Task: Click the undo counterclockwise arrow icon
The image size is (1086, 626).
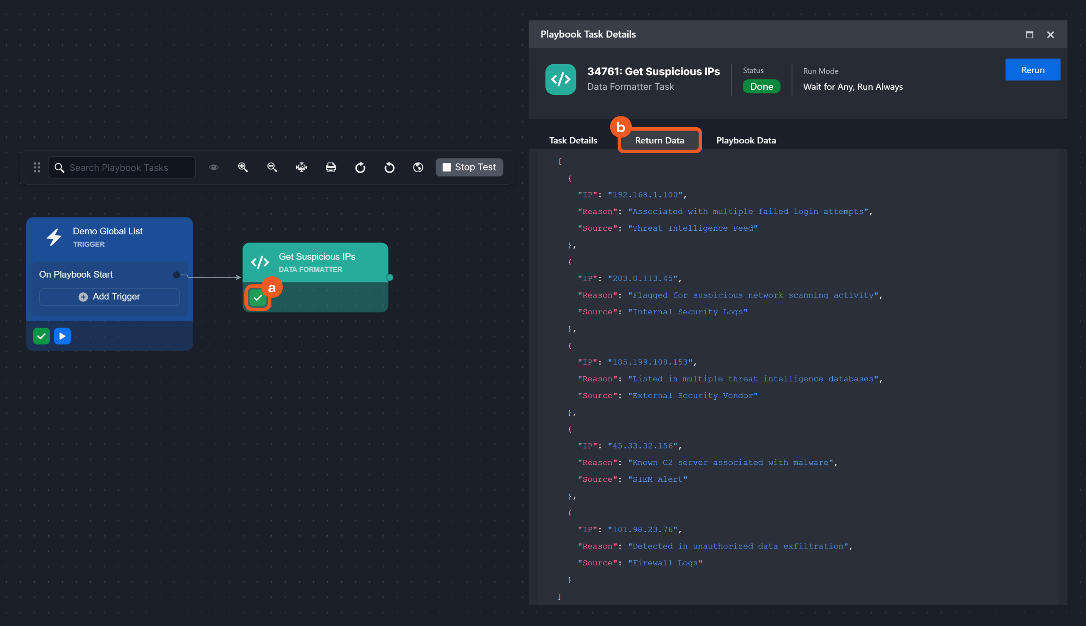Action: (x=389, y=167)
